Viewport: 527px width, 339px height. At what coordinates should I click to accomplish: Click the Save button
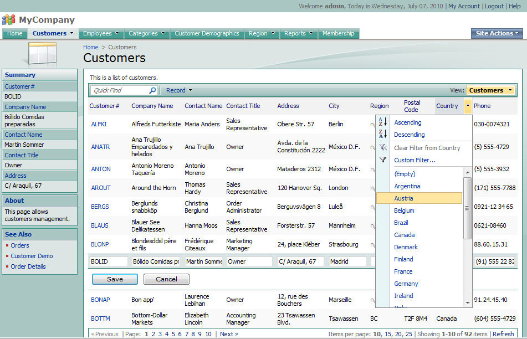coord(115,279)
